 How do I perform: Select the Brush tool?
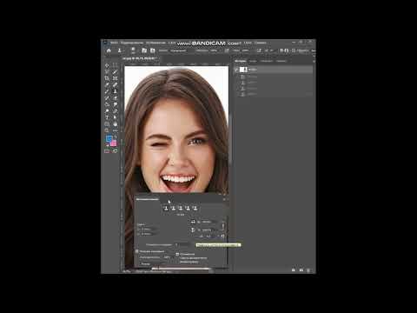pyautogui.click(x=107, y=91)
